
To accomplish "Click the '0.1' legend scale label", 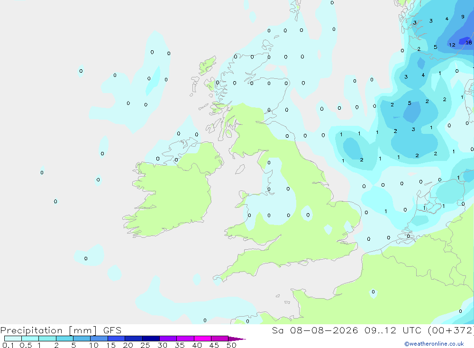I will pos(8,345).
